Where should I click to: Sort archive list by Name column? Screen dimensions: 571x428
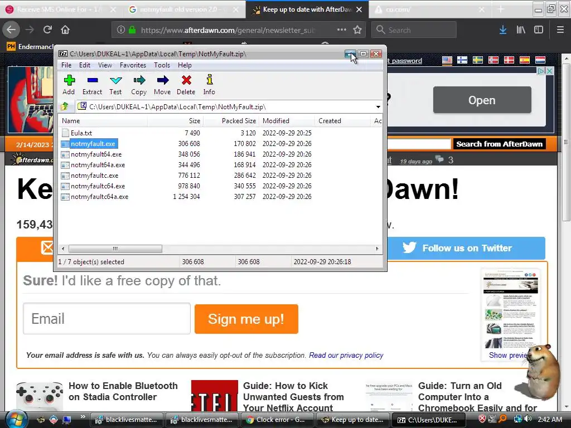[x=103, y=121]
